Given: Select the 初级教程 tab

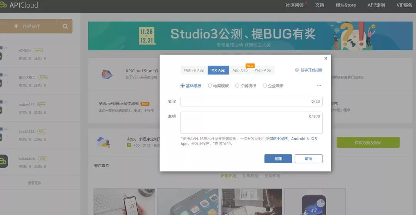Looking at the screenshot, I should 250,175.
